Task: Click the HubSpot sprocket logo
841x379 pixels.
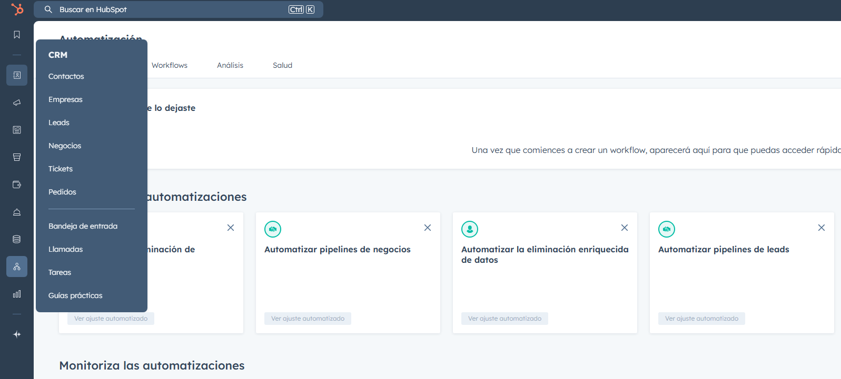Action: [17, 9]
